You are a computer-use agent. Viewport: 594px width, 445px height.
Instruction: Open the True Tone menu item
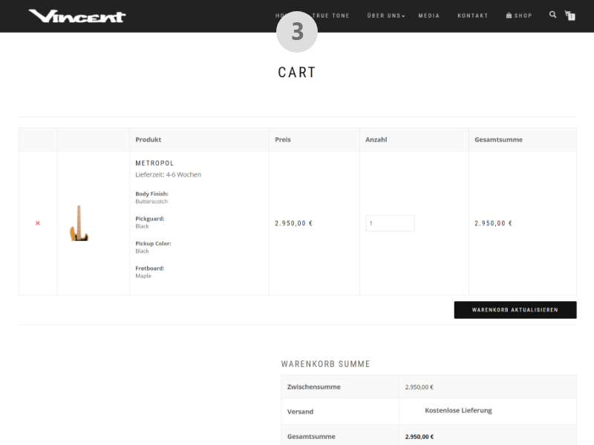pyautogui.click(x=330, y=16)
